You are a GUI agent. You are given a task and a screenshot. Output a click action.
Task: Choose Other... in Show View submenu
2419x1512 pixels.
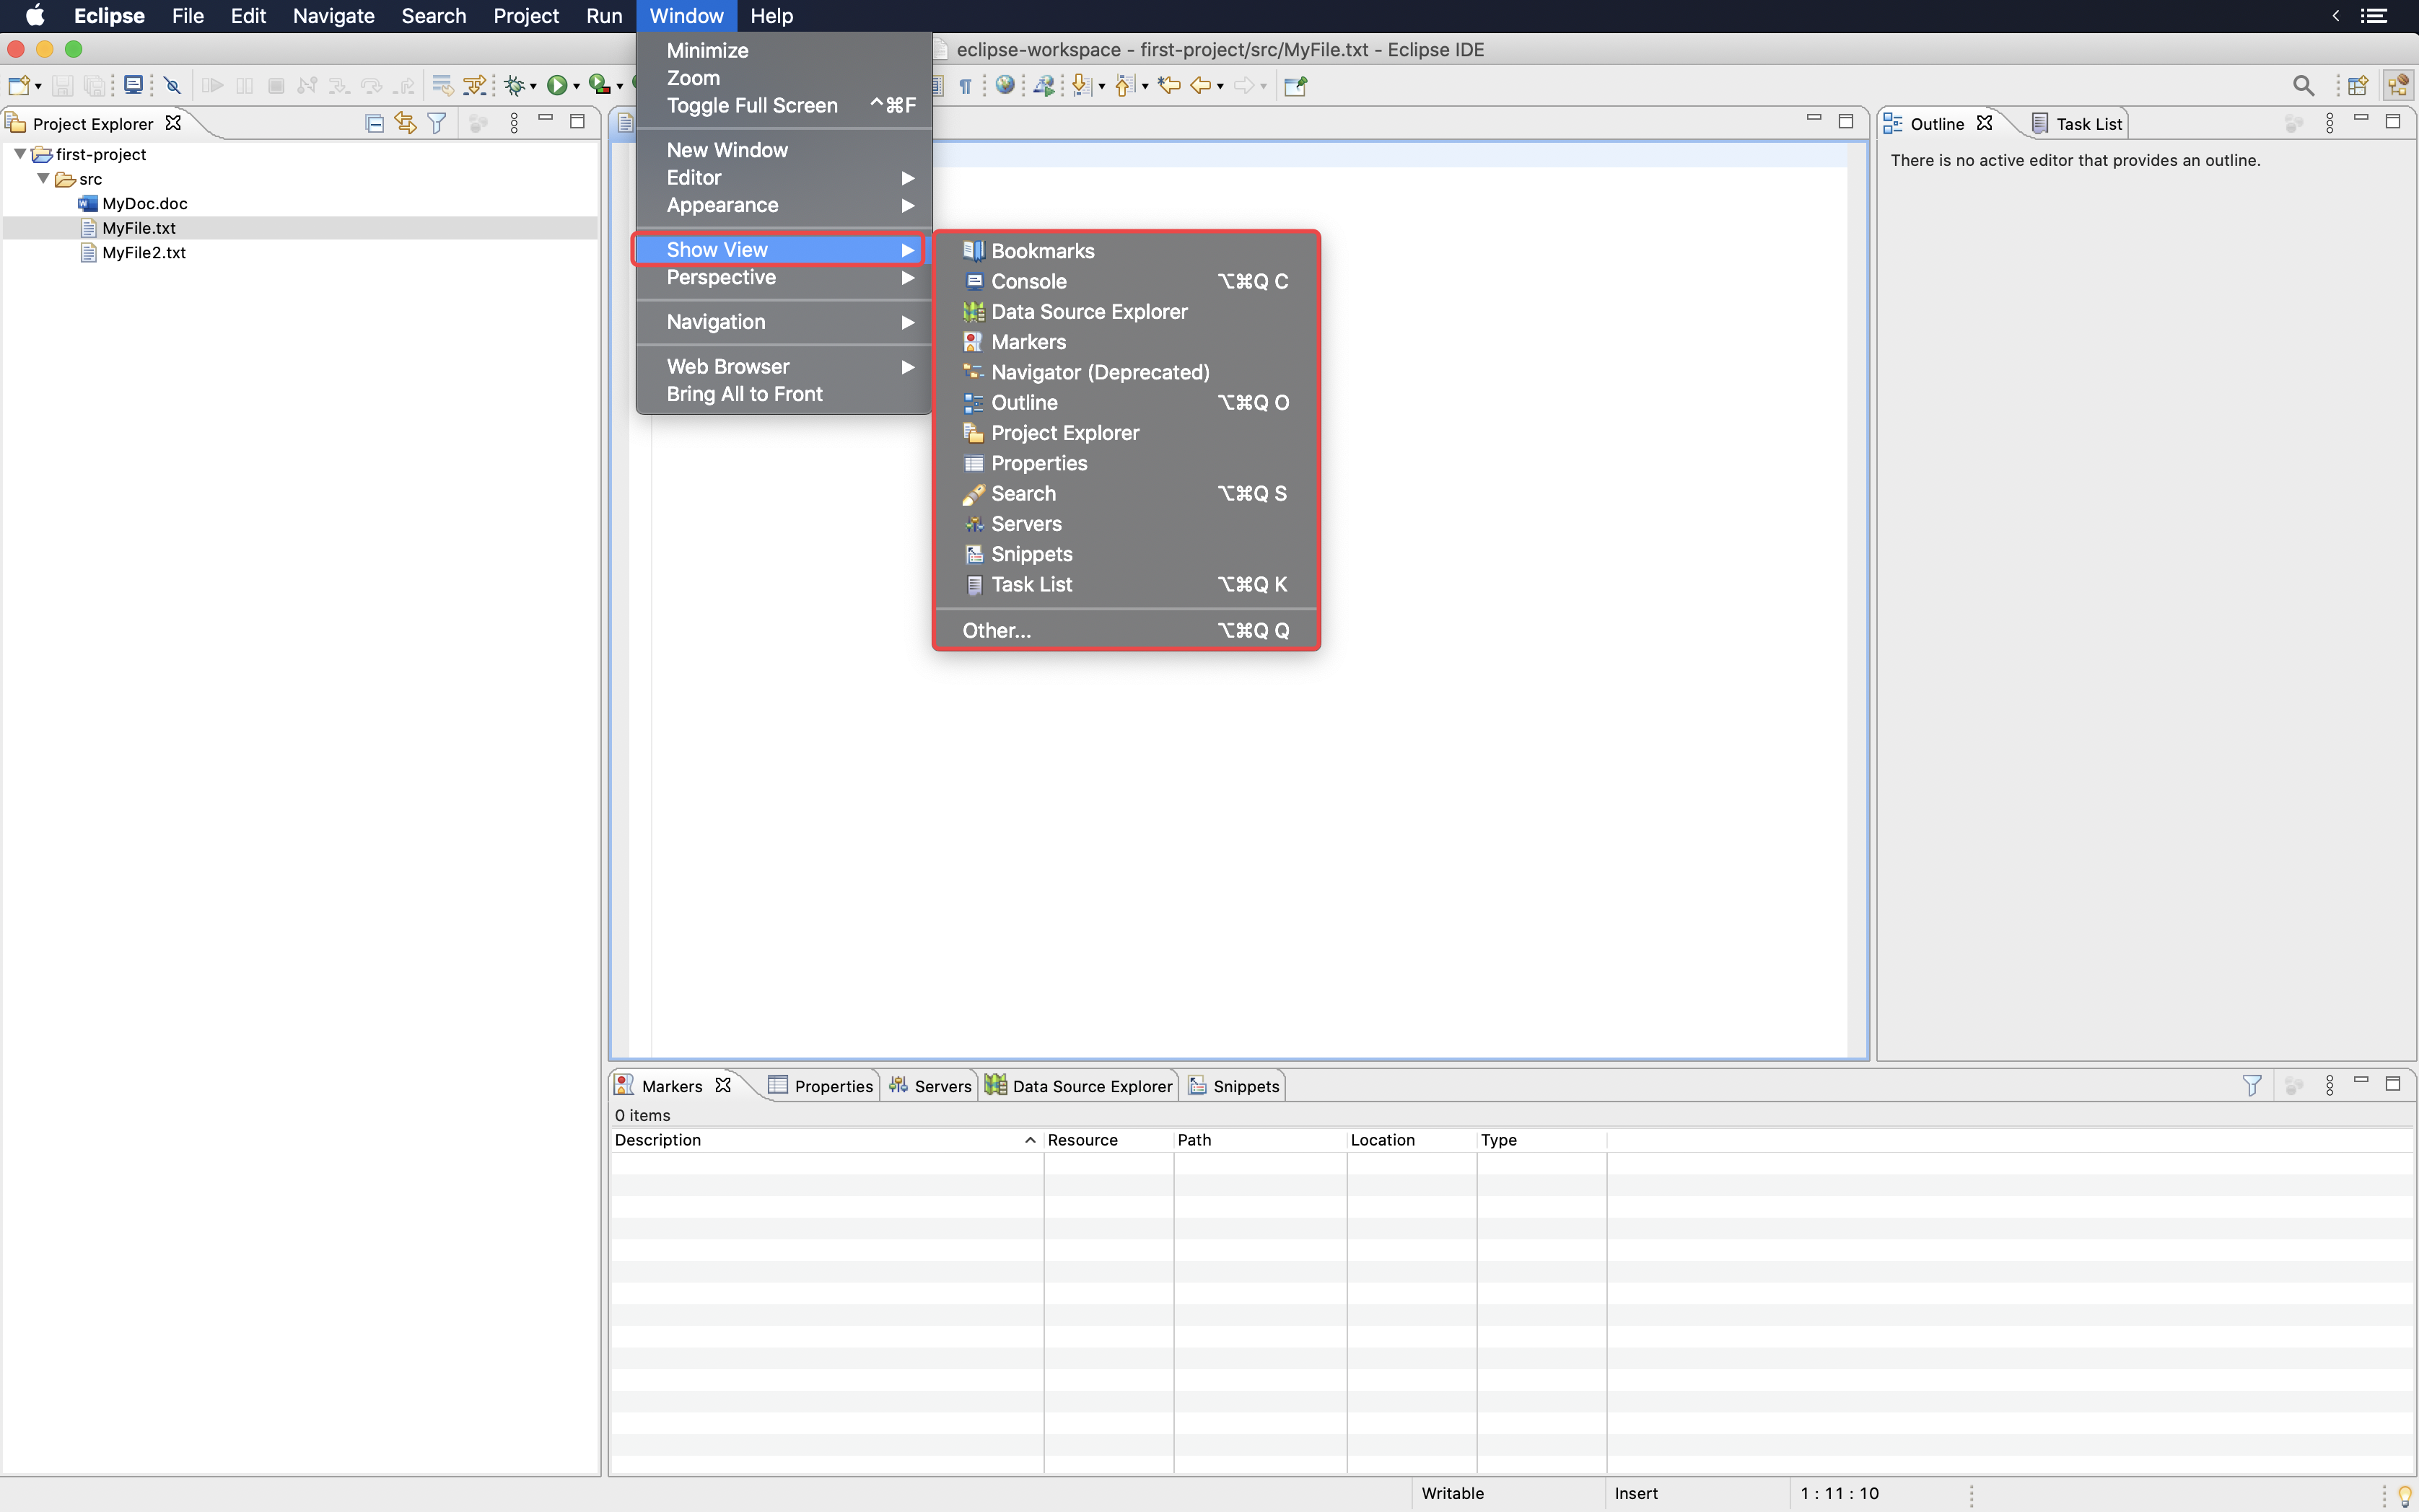1127,630
